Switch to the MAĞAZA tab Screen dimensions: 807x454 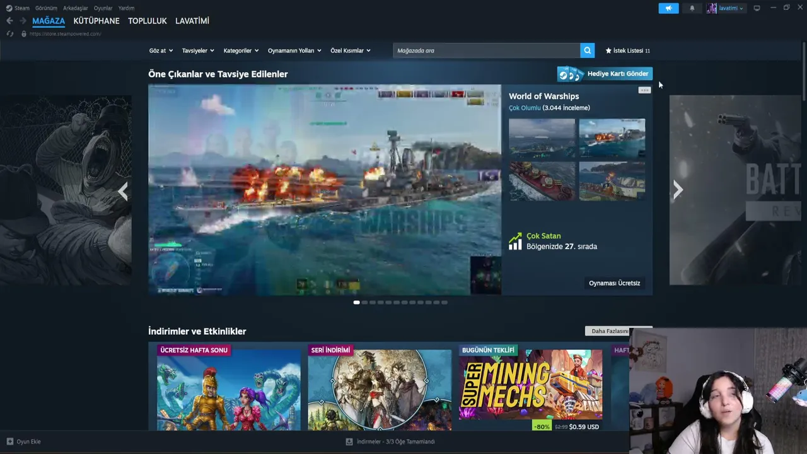tap(49, 21)
